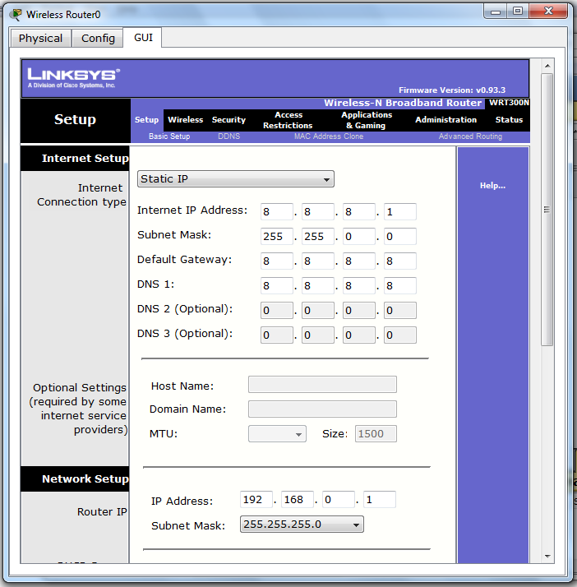
Task: Click the Network Setup section heading
Action: pyautogui.click(x=85, y=479)
